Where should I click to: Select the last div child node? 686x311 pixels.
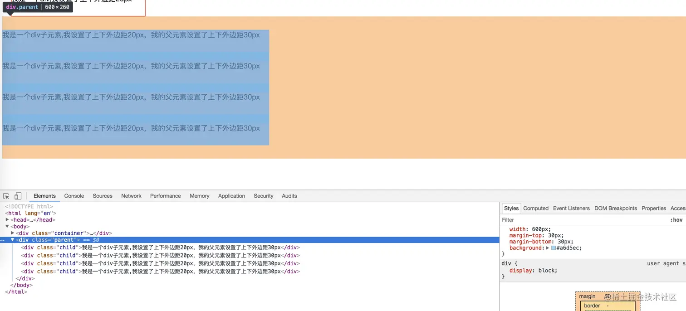161,272
